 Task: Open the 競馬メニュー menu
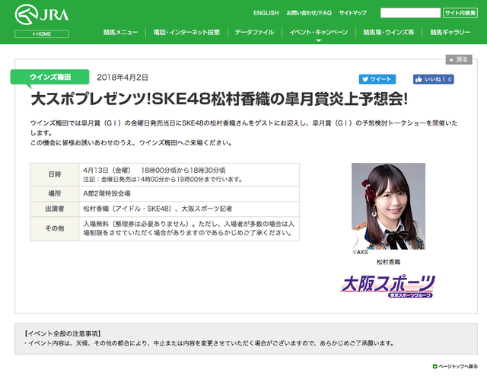tap(120, 32)
